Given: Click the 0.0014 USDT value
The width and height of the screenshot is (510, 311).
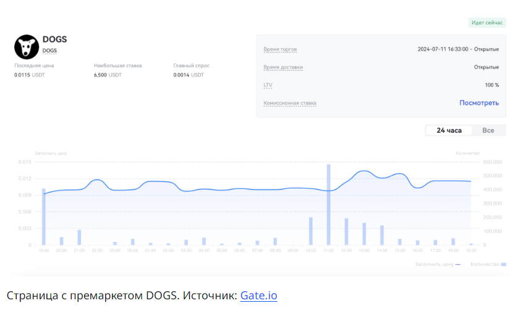Looking at the screenshot, I should [189, 75].
